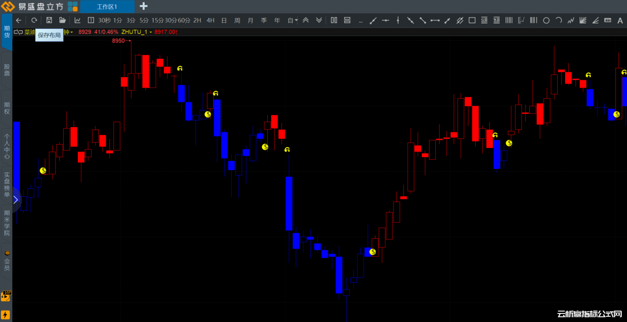This screenshot has height=322, width=627.
Task: Select the circle drawing tool
Action: click(546, 20)
